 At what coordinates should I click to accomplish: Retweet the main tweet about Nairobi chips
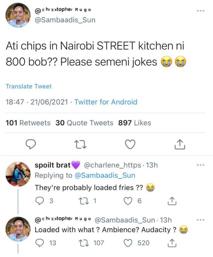click(80, 145)
